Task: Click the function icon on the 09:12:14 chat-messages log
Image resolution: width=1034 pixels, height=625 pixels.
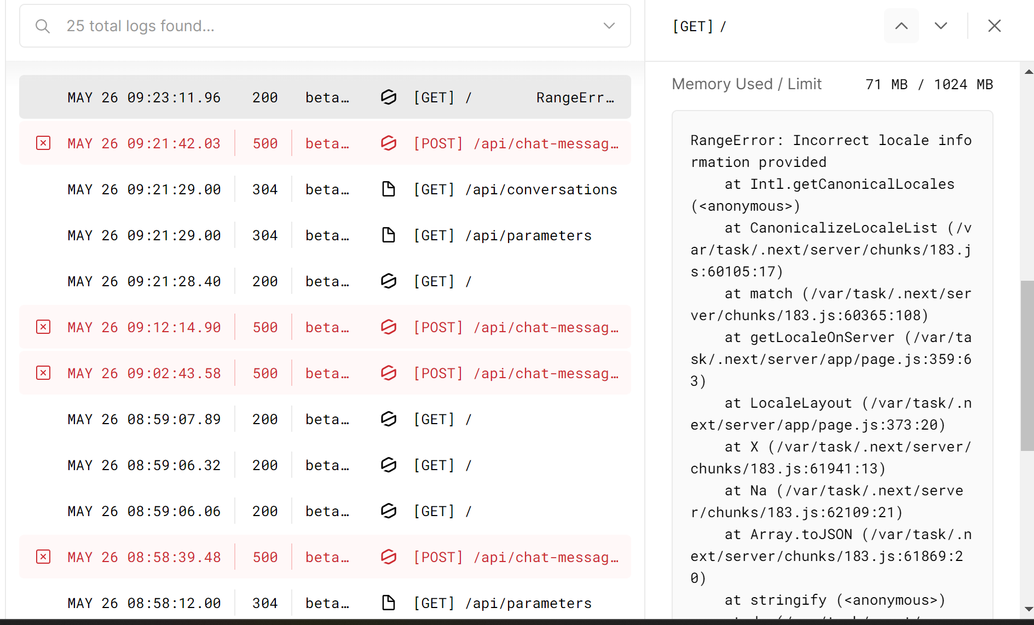Action: [x=388, y=327]
